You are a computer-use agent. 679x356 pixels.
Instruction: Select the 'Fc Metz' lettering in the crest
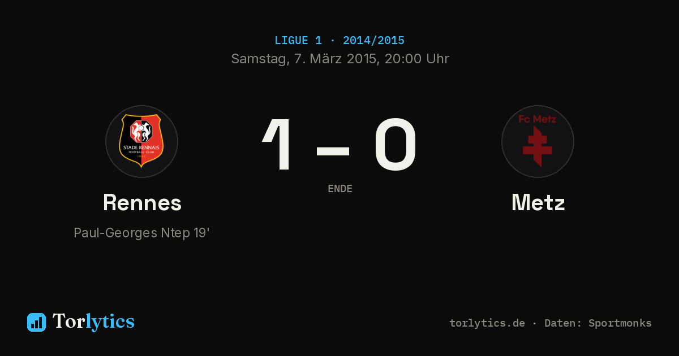[x=538, y=119]
